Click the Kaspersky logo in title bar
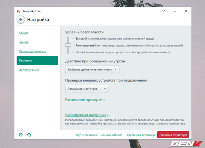The height and width of the screenshot is (148, 205). pos(18,11)
